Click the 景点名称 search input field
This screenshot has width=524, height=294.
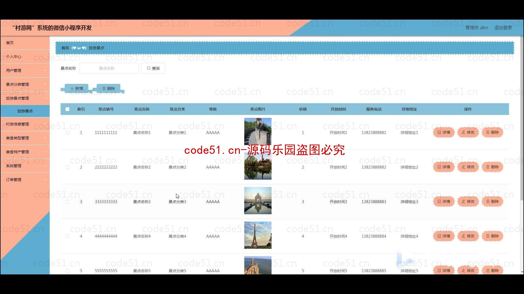pyautogui.click(x=108, y=68)
